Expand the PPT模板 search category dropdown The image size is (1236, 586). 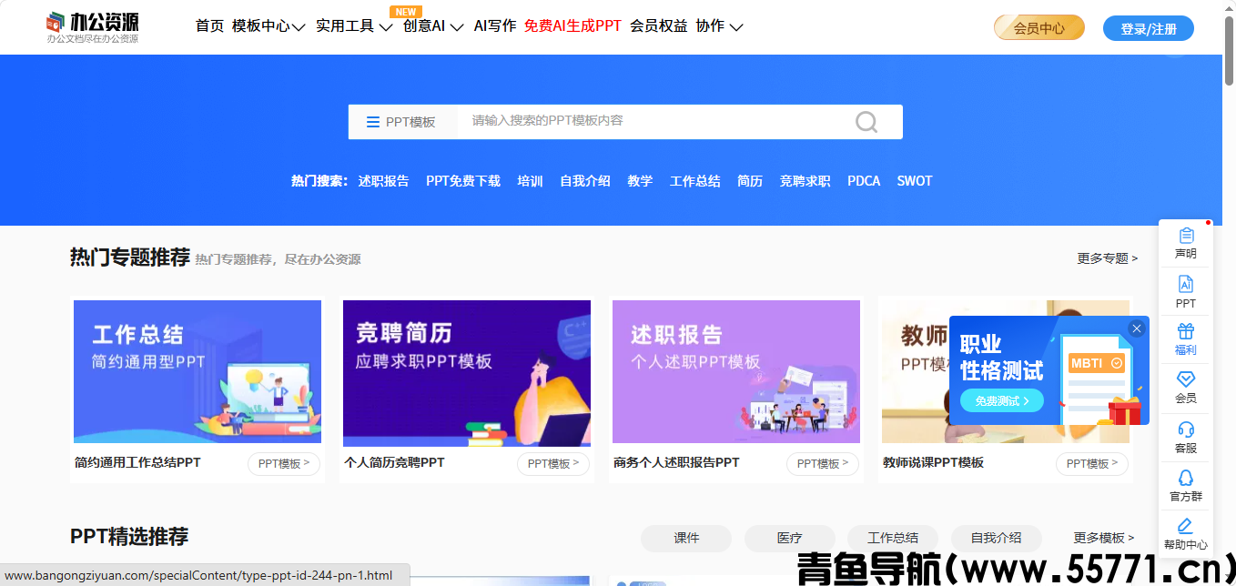pos(402,122)
